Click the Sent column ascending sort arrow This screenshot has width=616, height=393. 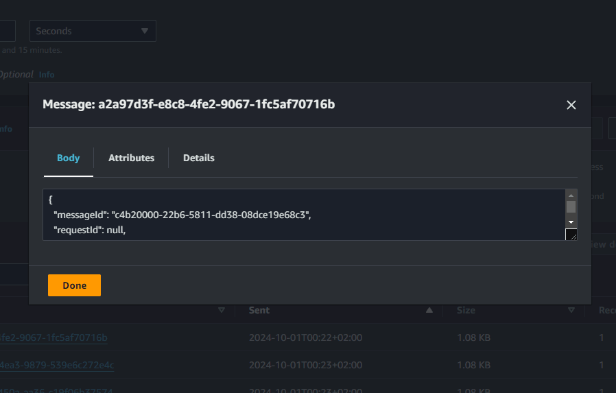(x=429, y=311)
